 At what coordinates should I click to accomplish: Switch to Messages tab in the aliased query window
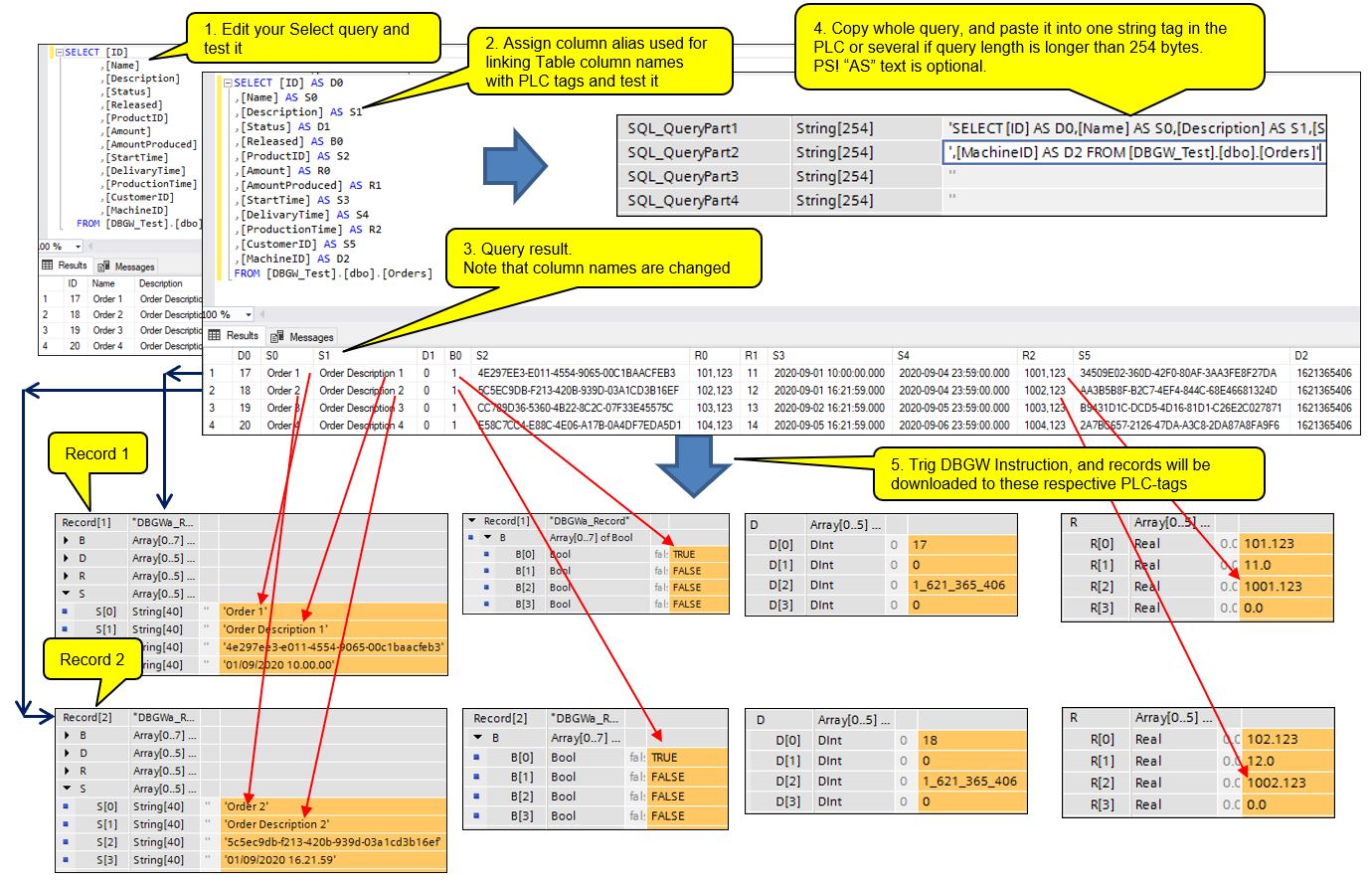(302, 337)
